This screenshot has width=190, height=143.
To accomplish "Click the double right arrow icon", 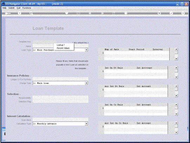I will pyautogui.click(x=102, y=13).
